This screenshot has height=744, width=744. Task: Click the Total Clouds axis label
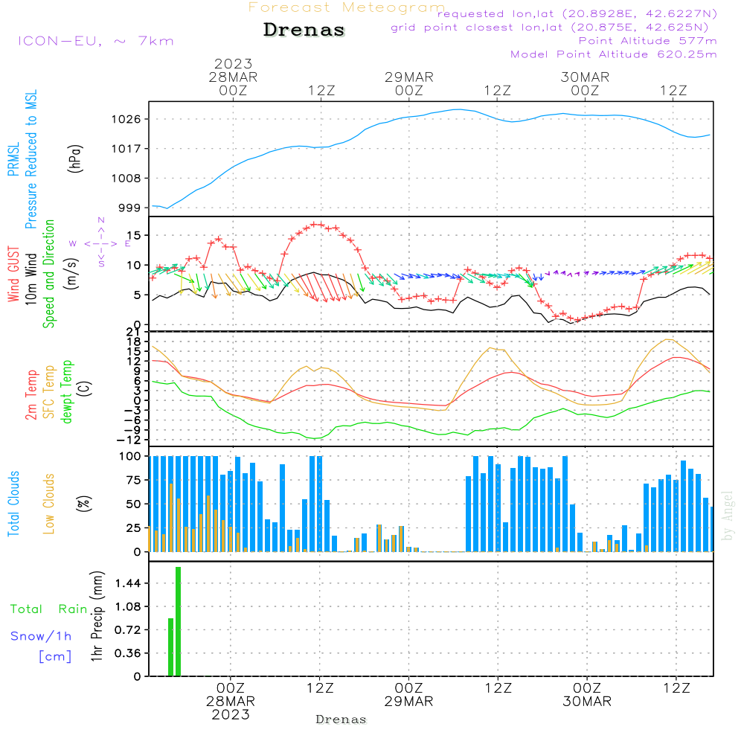pyautogui.click(x=13, y=504)
